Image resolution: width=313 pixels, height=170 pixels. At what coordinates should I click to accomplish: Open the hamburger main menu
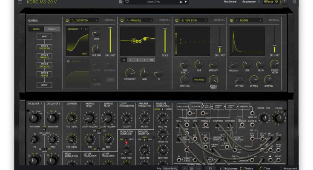20,2
